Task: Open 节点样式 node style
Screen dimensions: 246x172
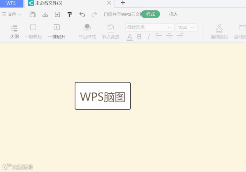Action: click(x=87, y=31)
